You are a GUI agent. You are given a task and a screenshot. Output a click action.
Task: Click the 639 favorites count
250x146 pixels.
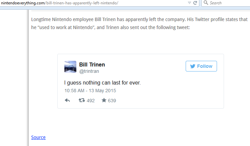[x=112, y=101]
